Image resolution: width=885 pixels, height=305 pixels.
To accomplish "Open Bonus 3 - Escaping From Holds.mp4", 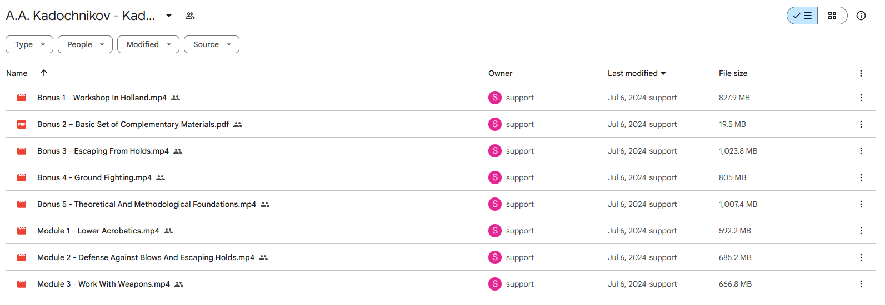I will pos(103,151).
